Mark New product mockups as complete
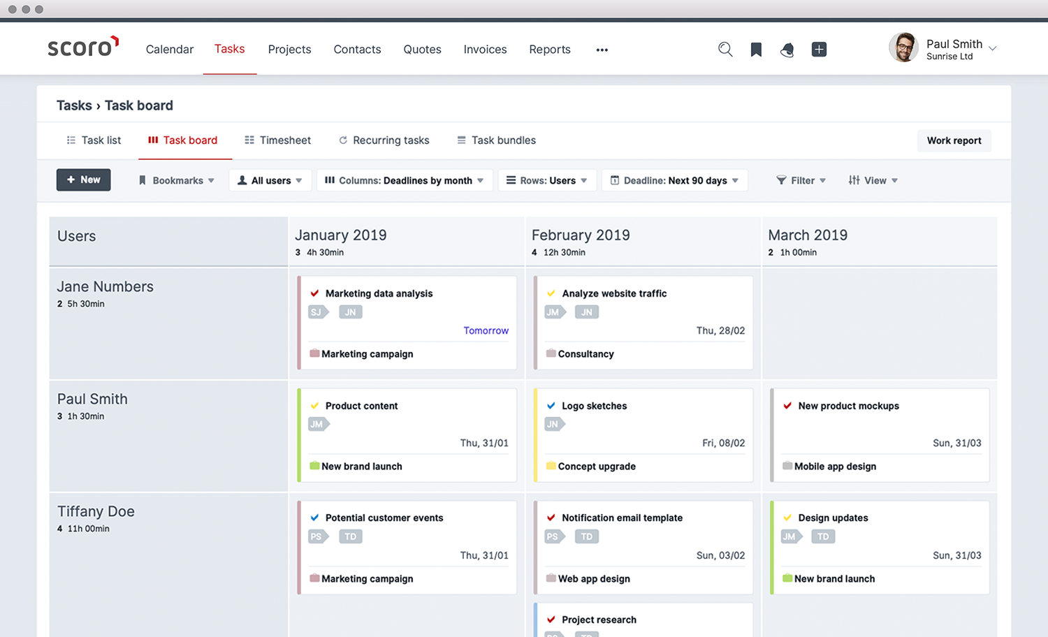The image size is (1048, 637). click(x=787, y=406)
